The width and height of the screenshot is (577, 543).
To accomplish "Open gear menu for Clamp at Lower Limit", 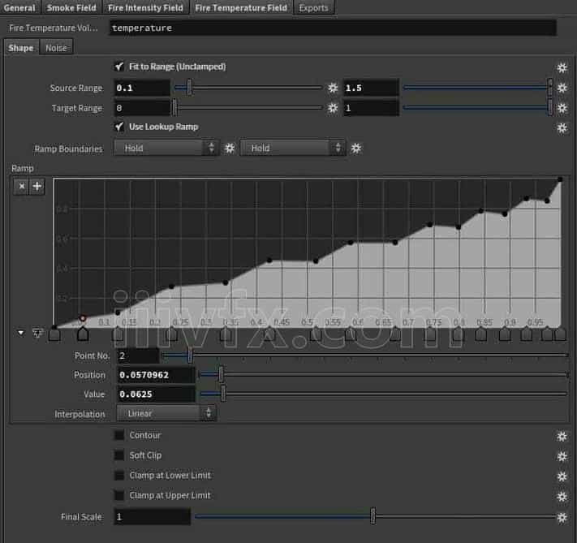I will [562, 476].
